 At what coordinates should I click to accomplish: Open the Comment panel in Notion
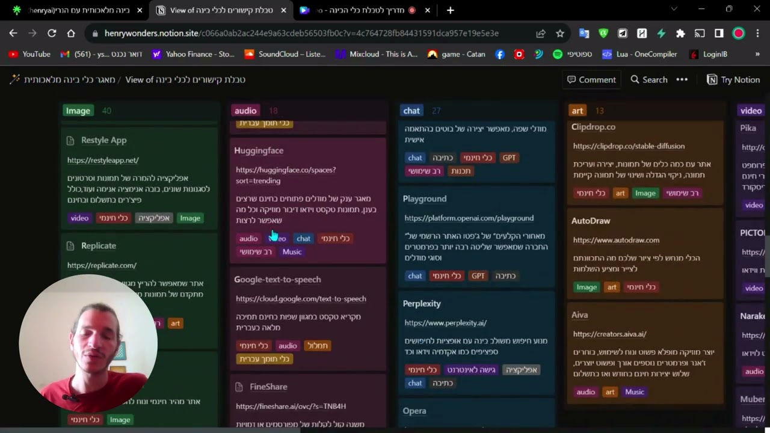coord(592,79)
